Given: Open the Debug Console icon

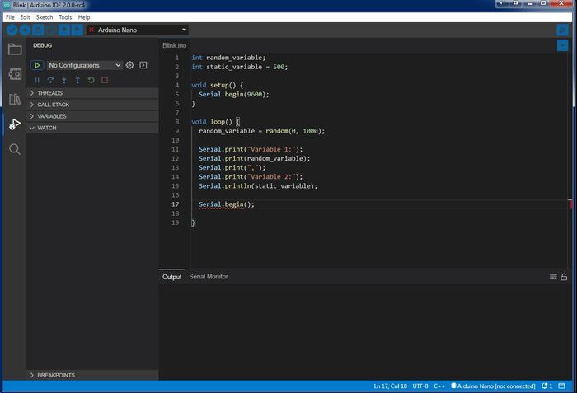Looking at the screenshot, I should (143, 65).
